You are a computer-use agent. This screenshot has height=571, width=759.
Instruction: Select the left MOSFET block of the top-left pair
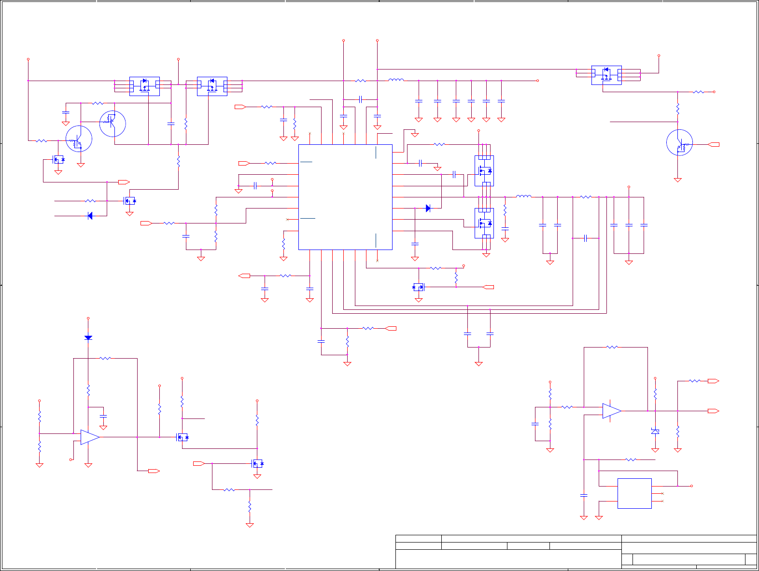pyautogui.click(x=144, y=86)
